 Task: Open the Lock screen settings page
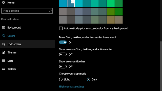[x=27, y=44]
